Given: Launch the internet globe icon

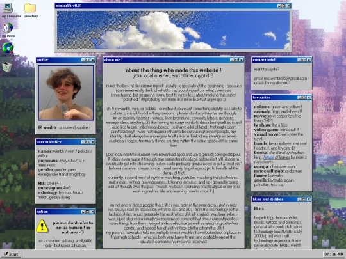Looking at the screenshot, I should (x=8, y=48).
